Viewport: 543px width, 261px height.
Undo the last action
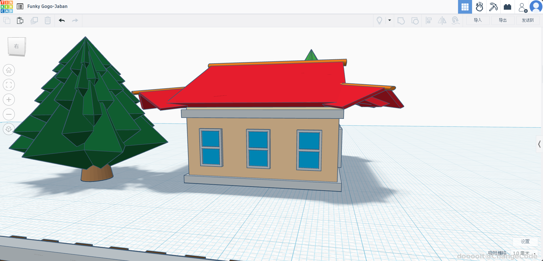[x=62, y=20]
